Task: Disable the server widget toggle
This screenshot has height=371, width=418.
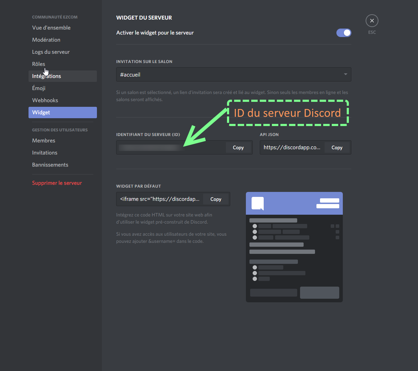Action: [x=344, y=33]
